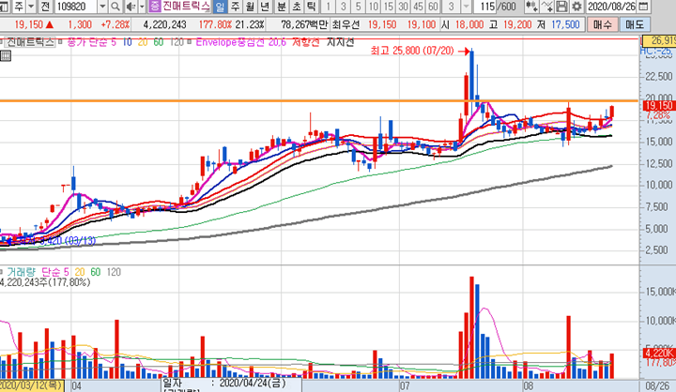This screenshot has height=392, width=676.
Task: Click the gray 120 price moving average legend
Action: 177,42
